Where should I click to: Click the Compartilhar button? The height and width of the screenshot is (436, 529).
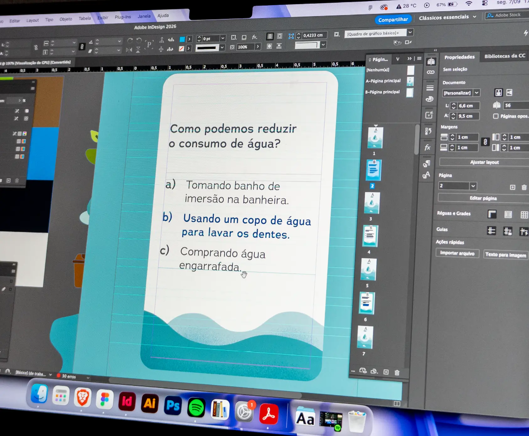(393, 19)
